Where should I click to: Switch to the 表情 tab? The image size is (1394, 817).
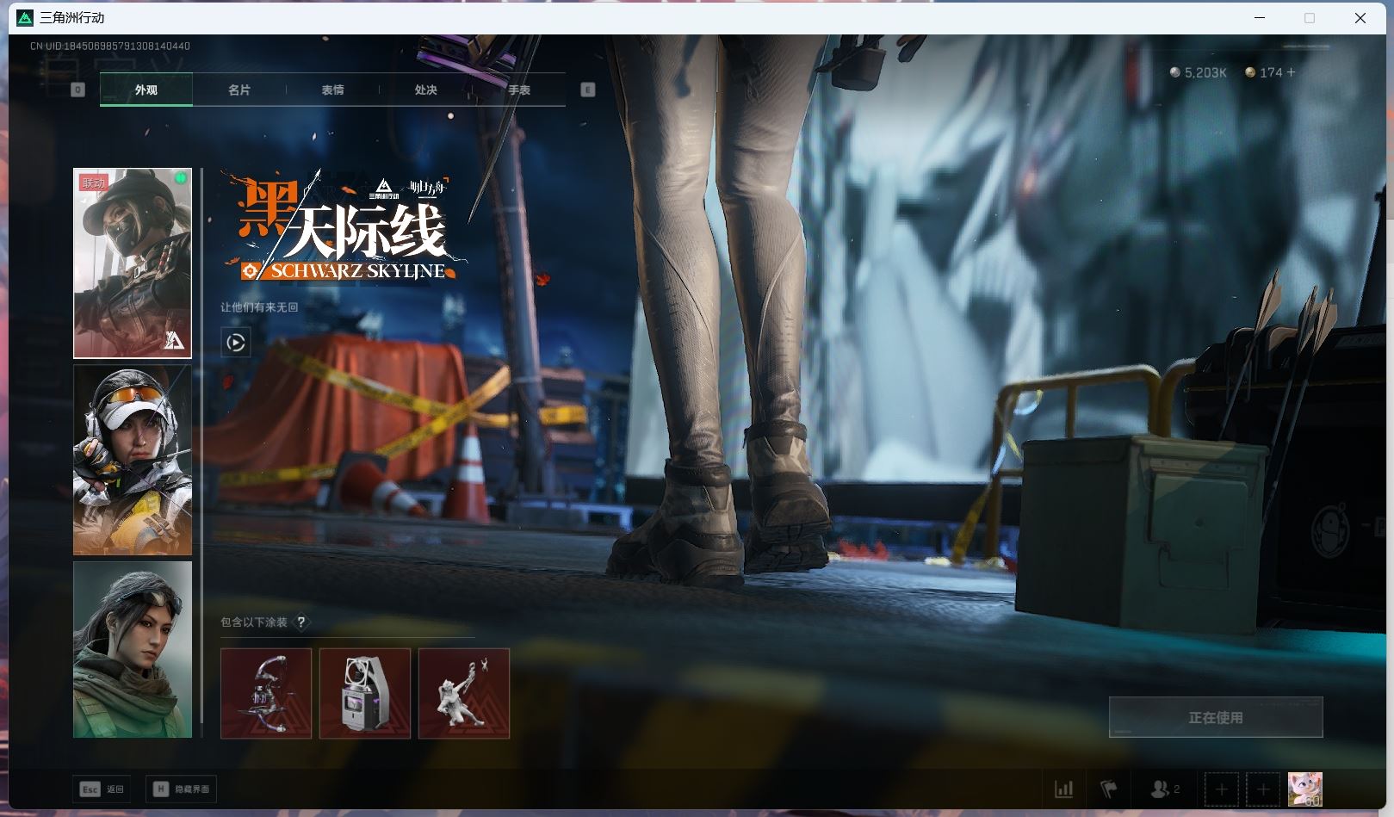pos(332,90)
